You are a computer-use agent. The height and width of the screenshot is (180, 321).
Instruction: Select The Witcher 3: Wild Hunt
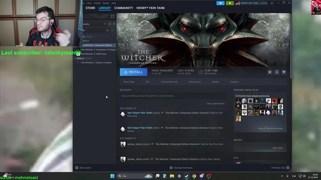click(94, 54)
